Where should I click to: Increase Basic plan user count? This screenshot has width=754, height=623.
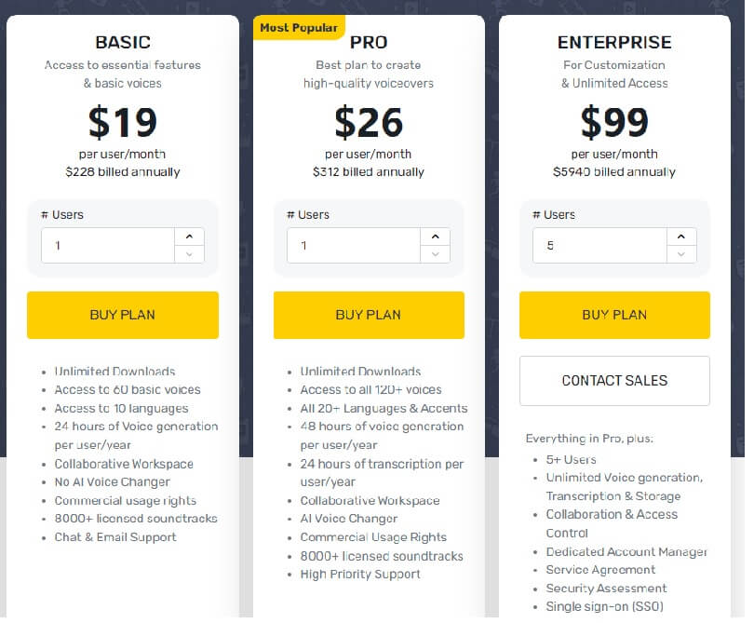coord(190,237)
